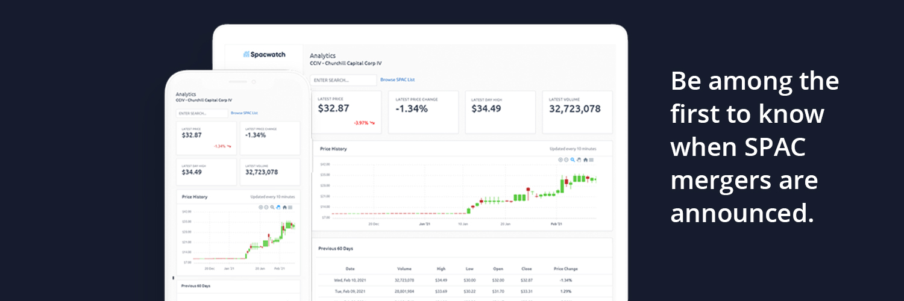
Task: Select the magnifier zoom tool on tablet chart
Action: point(573,160)
